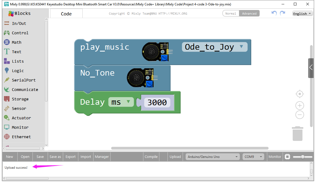The width and height of the screenshot is (316, 183).
Task: Open the ms delay unit dropdown
Action: click(x=121, y=102)
